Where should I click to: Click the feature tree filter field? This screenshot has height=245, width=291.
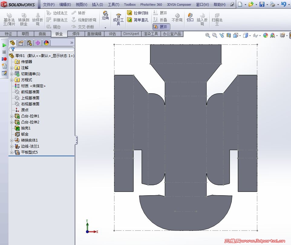(x=41, y=49)
